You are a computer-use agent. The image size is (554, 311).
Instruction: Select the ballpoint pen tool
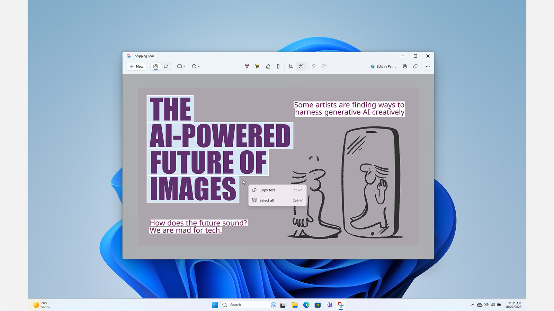pos(247,66)
